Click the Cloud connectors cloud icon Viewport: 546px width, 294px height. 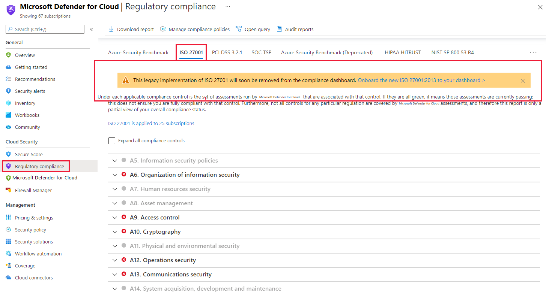[9, 278]
